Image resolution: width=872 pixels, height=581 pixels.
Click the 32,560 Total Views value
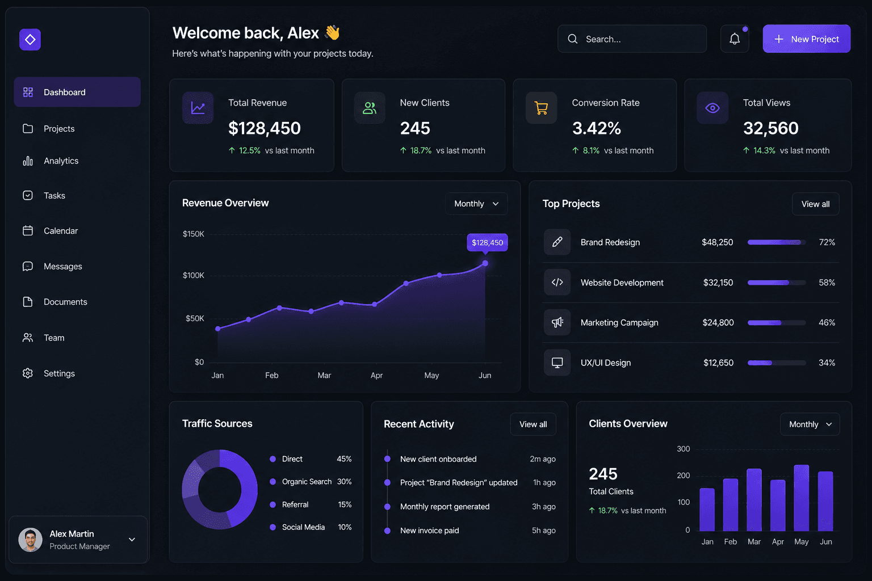[771, 128]
